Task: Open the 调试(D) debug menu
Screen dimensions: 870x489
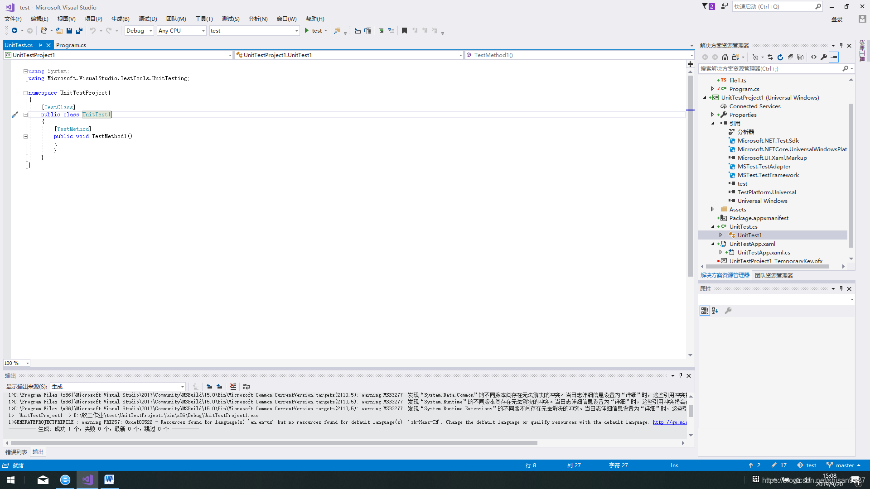Action: point(148,19)
